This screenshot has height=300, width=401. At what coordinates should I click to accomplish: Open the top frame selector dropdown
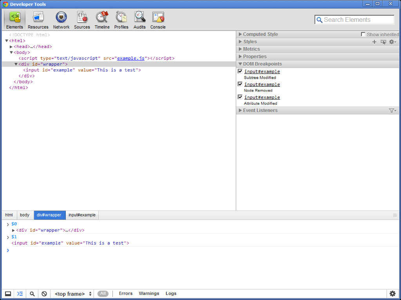tap(73, 294)
